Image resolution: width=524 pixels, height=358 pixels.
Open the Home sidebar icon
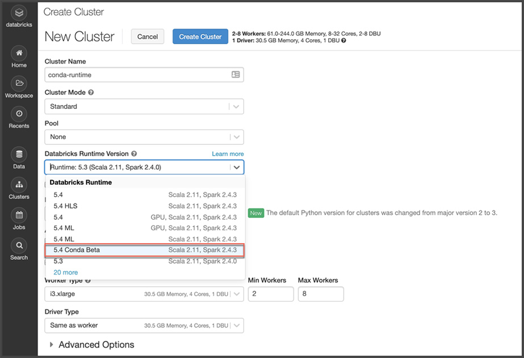point(19,53)
